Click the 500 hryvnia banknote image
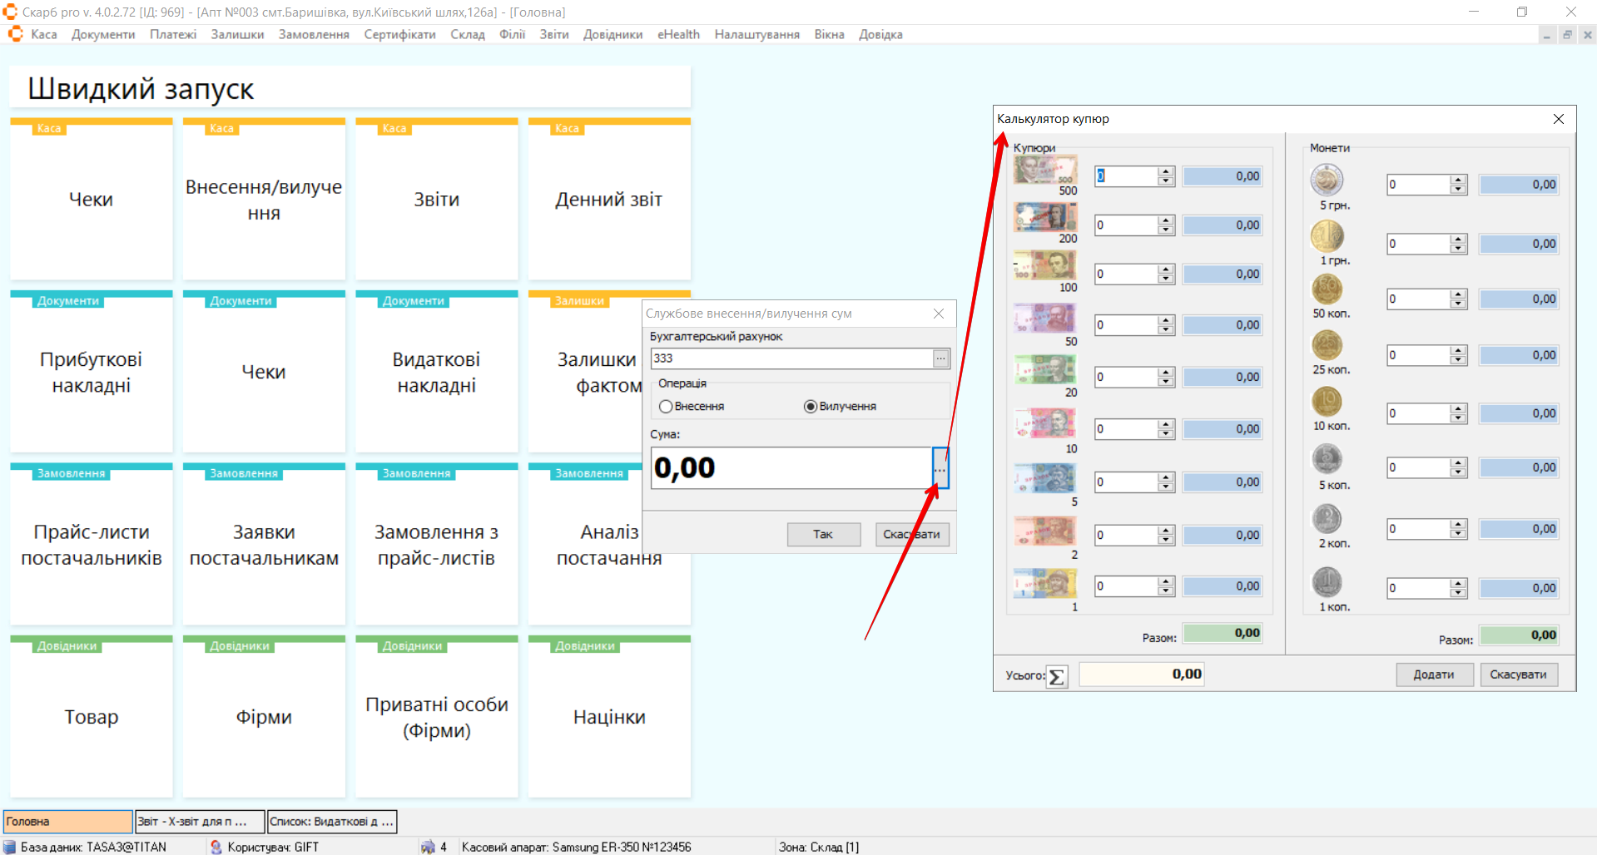Screen dimensions: 1597x855 [x=1045, y=171]
